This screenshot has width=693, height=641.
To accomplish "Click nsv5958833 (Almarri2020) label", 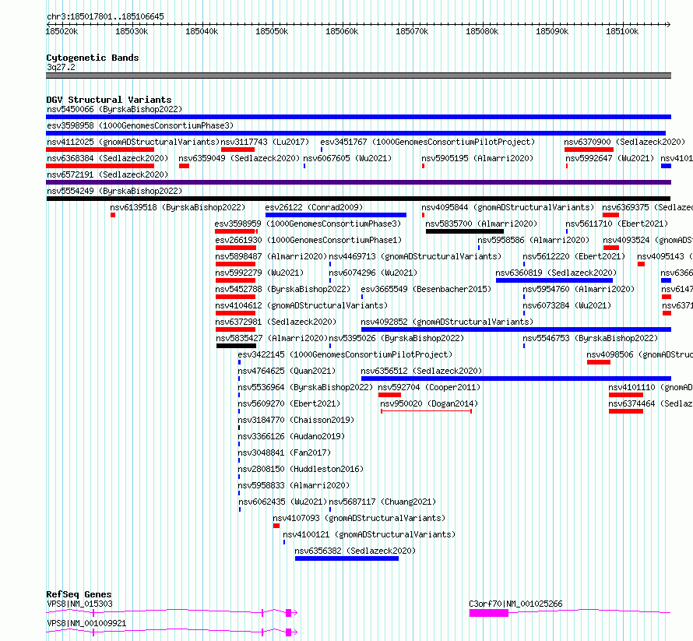I will 294,485.
